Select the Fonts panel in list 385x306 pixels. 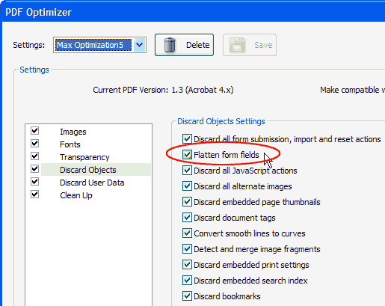[70, 144]
